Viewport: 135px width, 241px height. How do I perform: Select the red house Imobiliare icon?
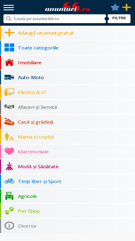pyautogui.click(x=9, y=63)
